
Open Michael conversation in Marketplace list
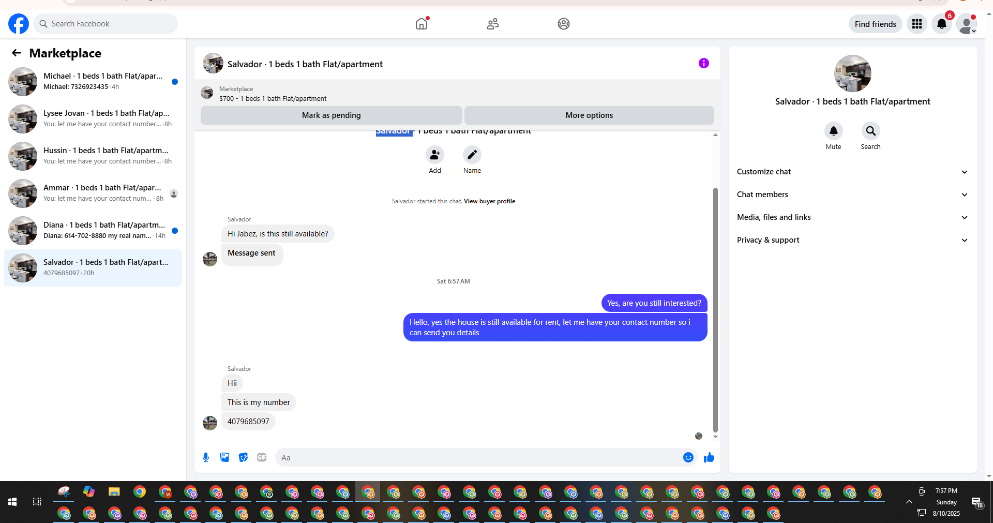tap(93, 82)
